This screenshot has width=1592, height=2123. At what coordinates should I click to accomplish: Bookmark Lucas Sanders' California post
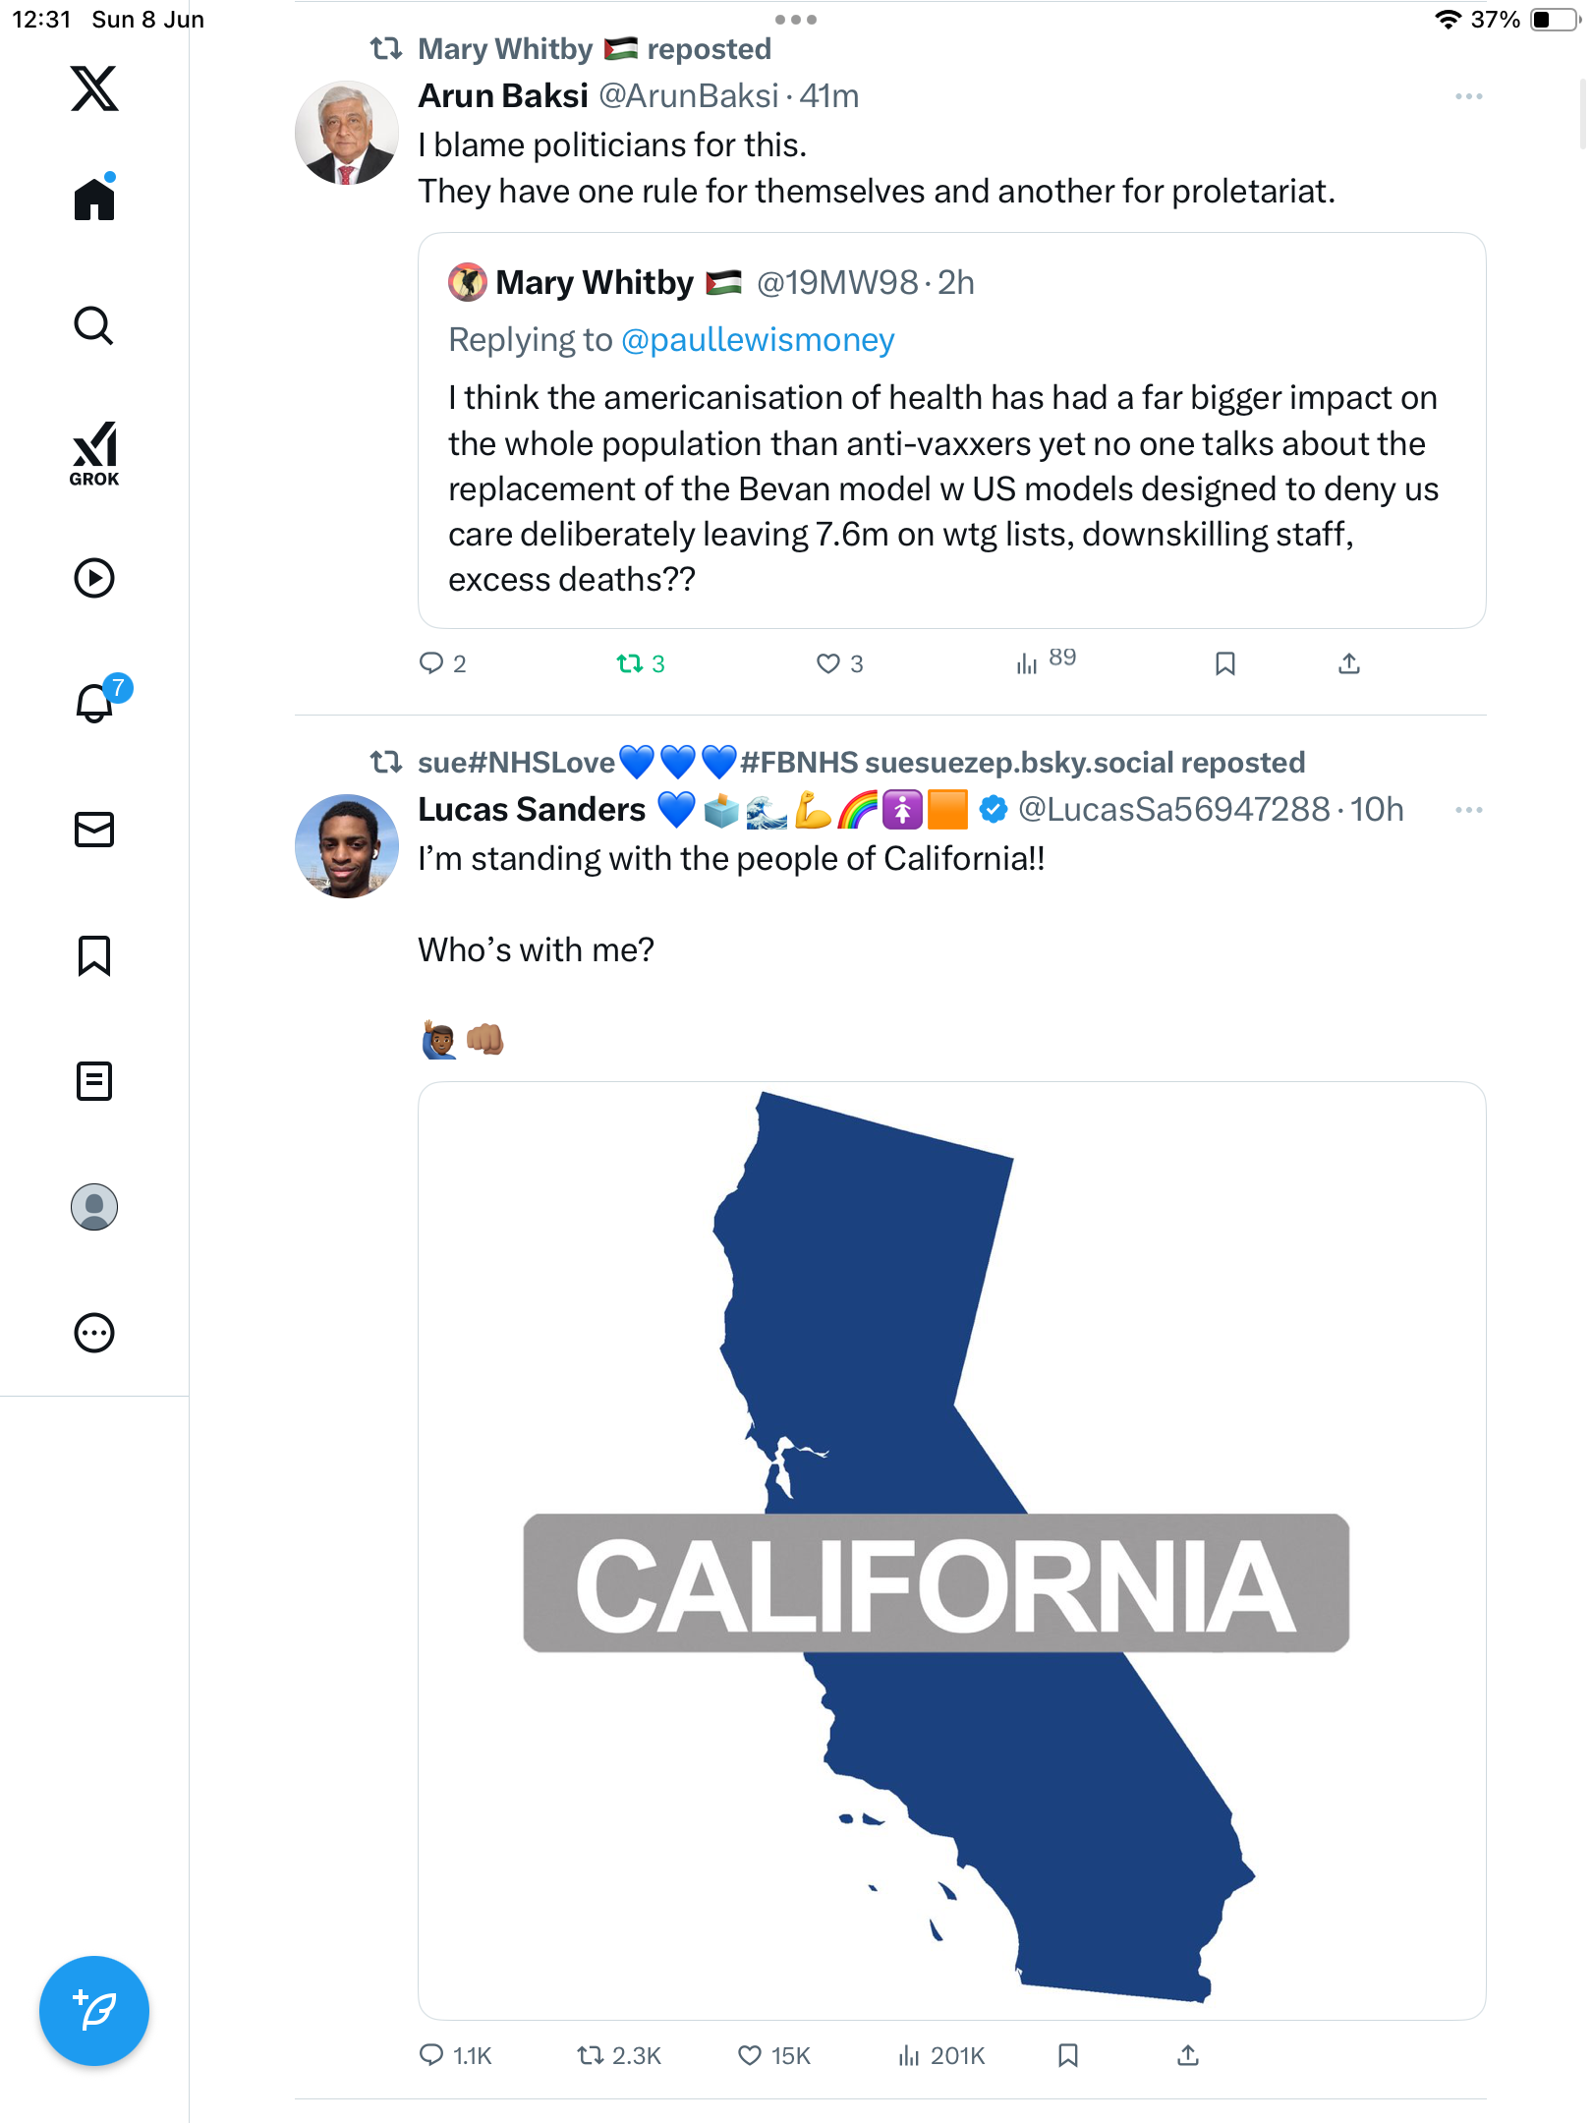(1068, 2055)
